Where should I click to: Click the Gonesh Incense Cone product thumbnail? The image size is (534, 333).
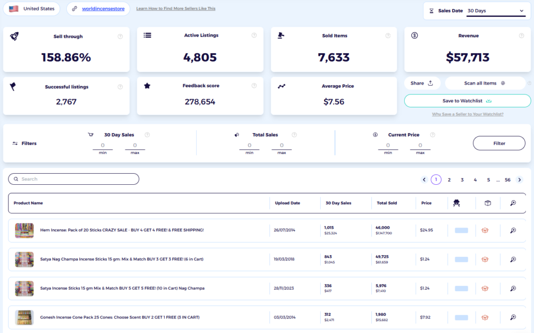(x=25, y=317)
